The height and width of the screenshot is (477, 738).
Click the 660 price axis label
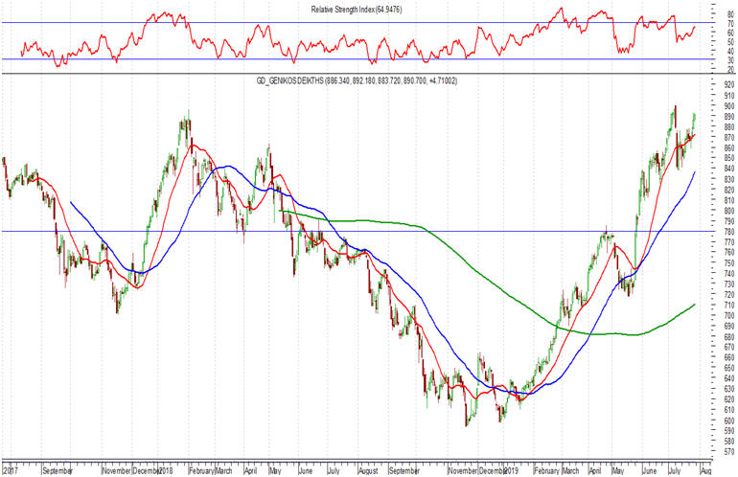click(x=729, y=357)
